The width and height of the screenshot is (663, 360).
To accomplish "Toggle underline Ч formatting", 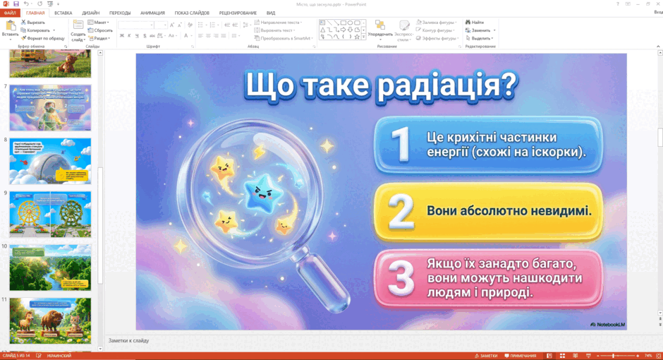I will 137,36.
